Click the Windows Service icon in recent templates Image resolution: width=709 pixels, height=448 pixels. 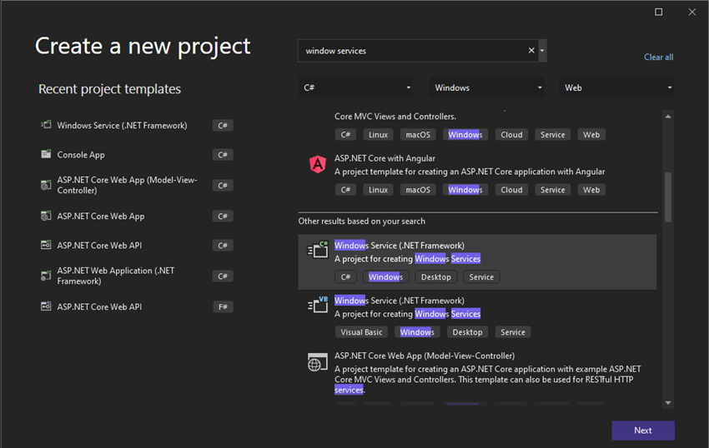46,125
